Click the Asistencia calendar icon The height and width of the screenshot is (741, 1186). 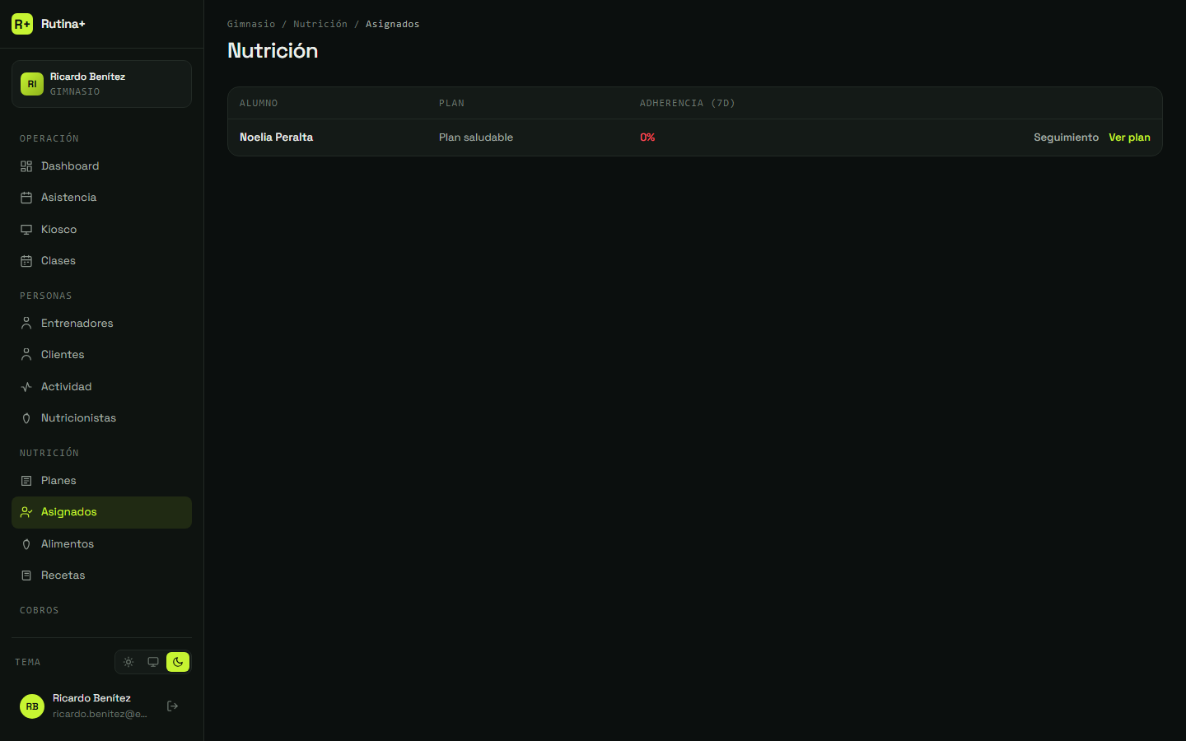coord(26,198)
